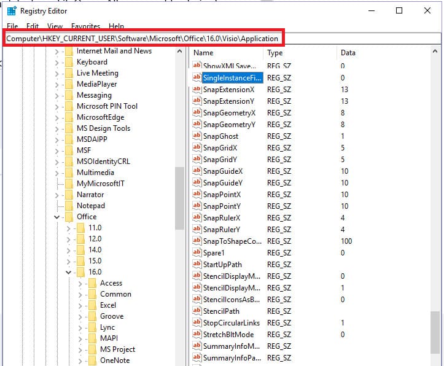Expand the Internet Mail and News key
Viewport: 444px width, 366px height.
point(57,52)
